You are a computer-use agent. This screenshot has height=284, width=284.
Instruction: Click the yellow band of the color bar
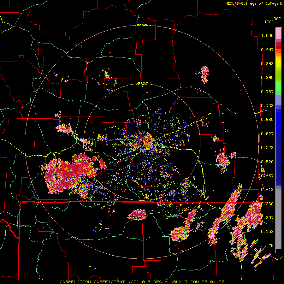tap(279, 62)
